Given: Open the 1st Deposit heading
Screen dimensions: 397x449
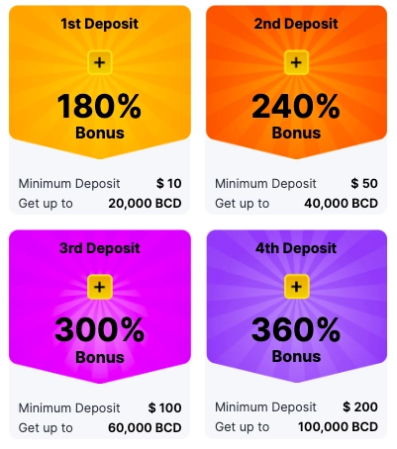Looking at the screenshot, I should 100,24.
